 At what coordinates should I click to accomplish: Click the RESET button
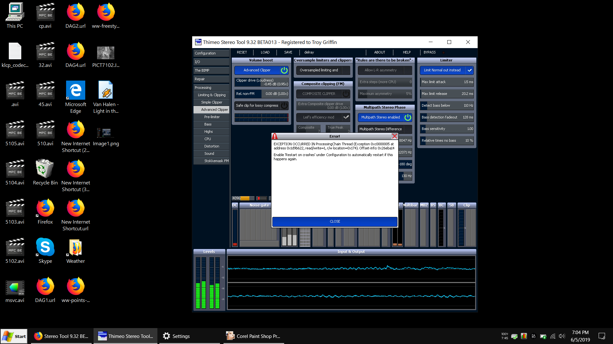click(x=242, y=52)
